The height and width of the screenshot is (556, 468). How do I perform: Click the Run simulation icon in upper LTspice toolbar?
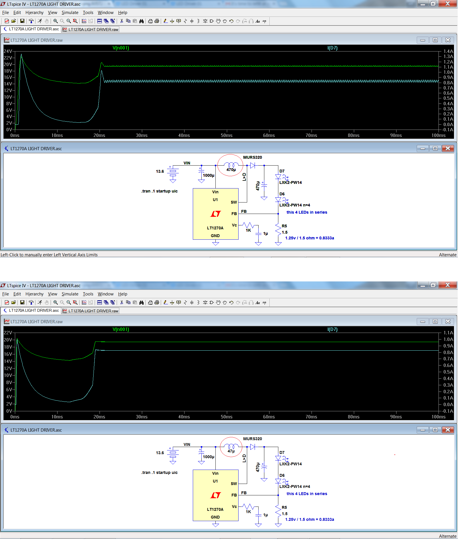coord(40,21)
